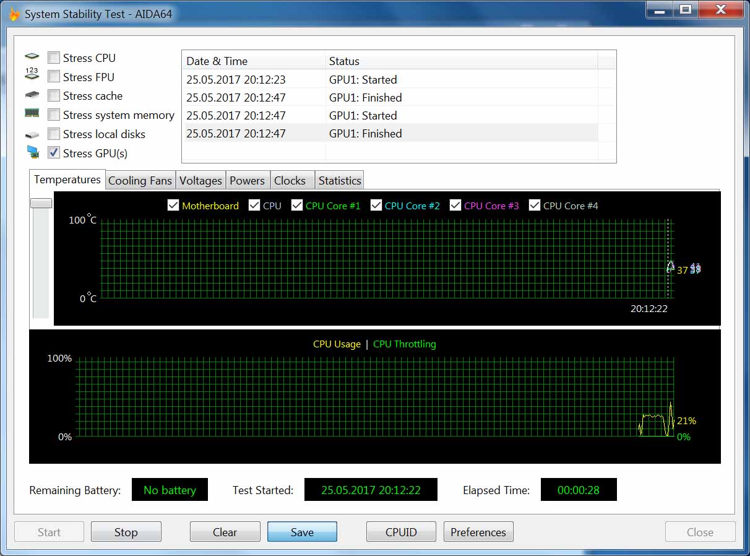Screen dimensions: 750x556
Task: Click the disk drive icon beside Stress local disks
Action: coord(32,134)
